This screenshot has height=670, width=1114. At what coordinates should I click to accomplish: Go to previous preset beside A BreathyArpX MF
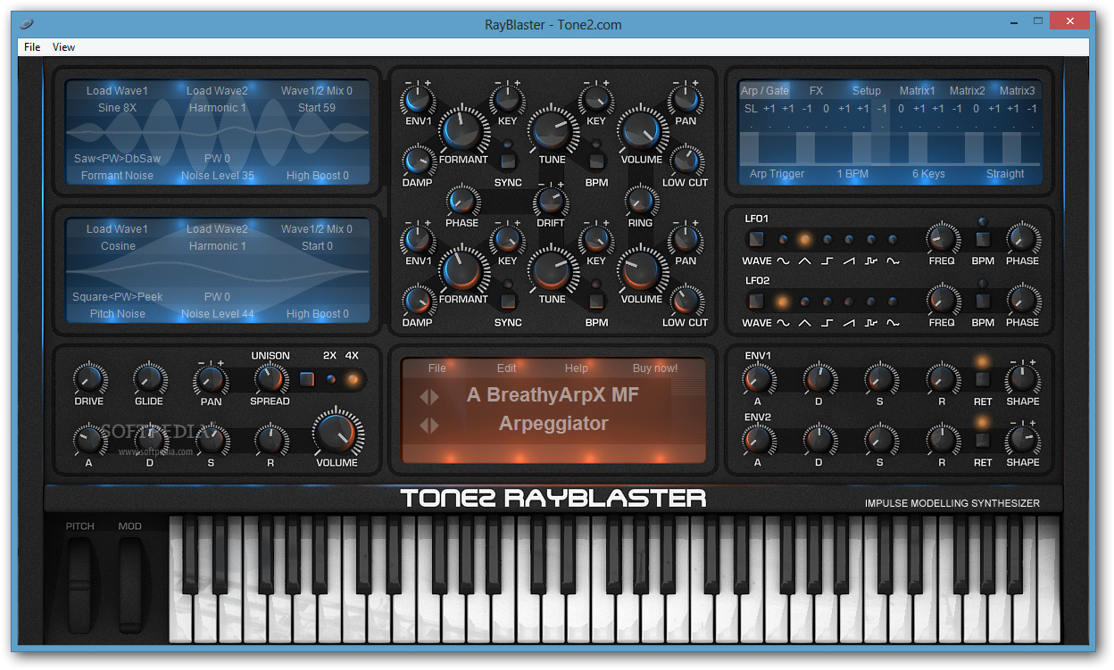click(424, 397)
